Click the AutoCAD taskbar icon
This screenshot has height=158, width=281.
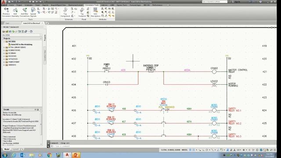(67, 155)
